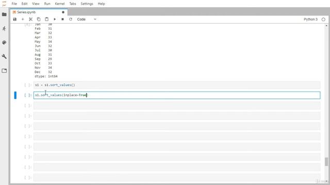Click the notebook vertical scrollbar thumb
The width and height of the screenshot is (330, 185).
point(326,161)
